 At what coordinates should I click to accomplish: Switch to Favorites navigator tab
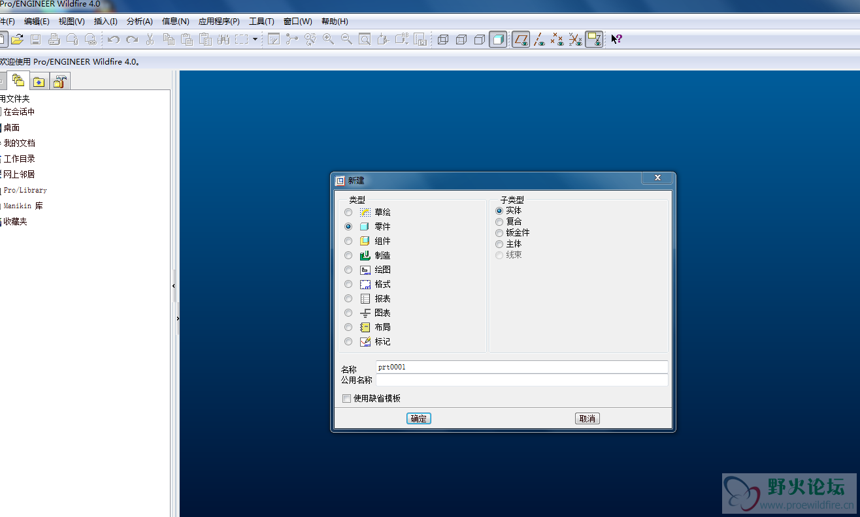tap(39, 82)
